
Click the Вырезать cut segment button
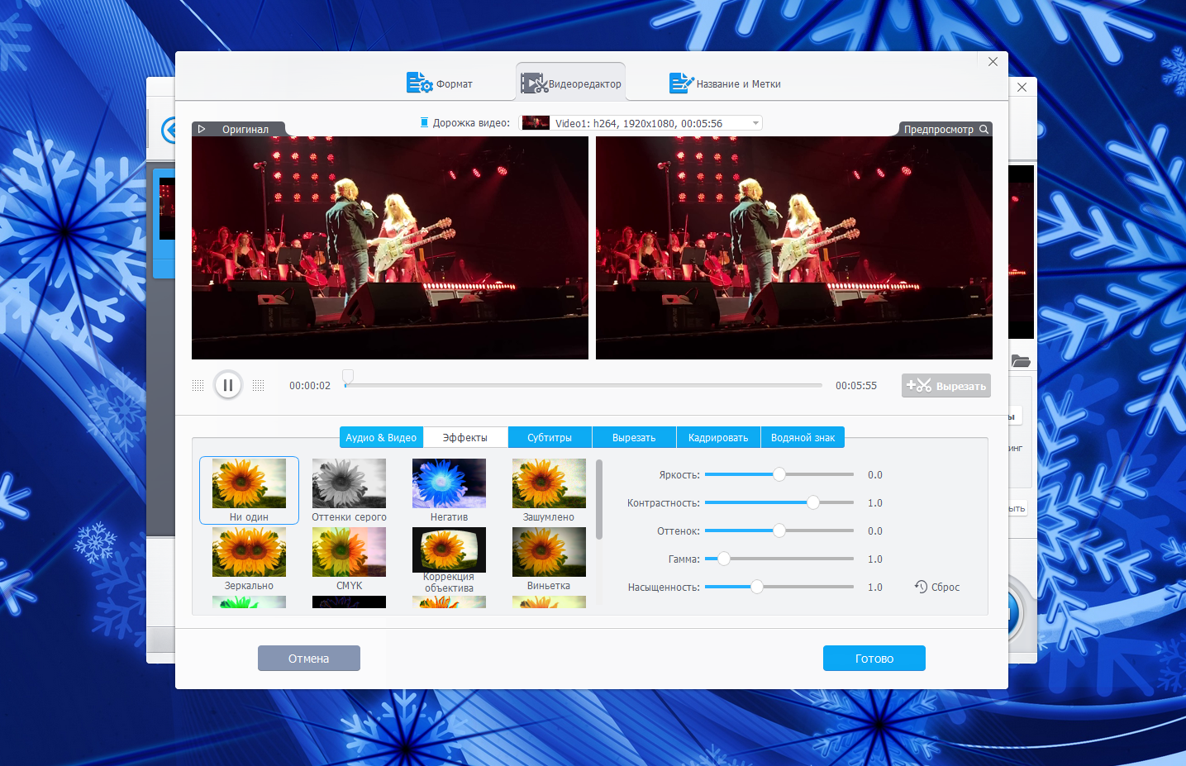945,386
